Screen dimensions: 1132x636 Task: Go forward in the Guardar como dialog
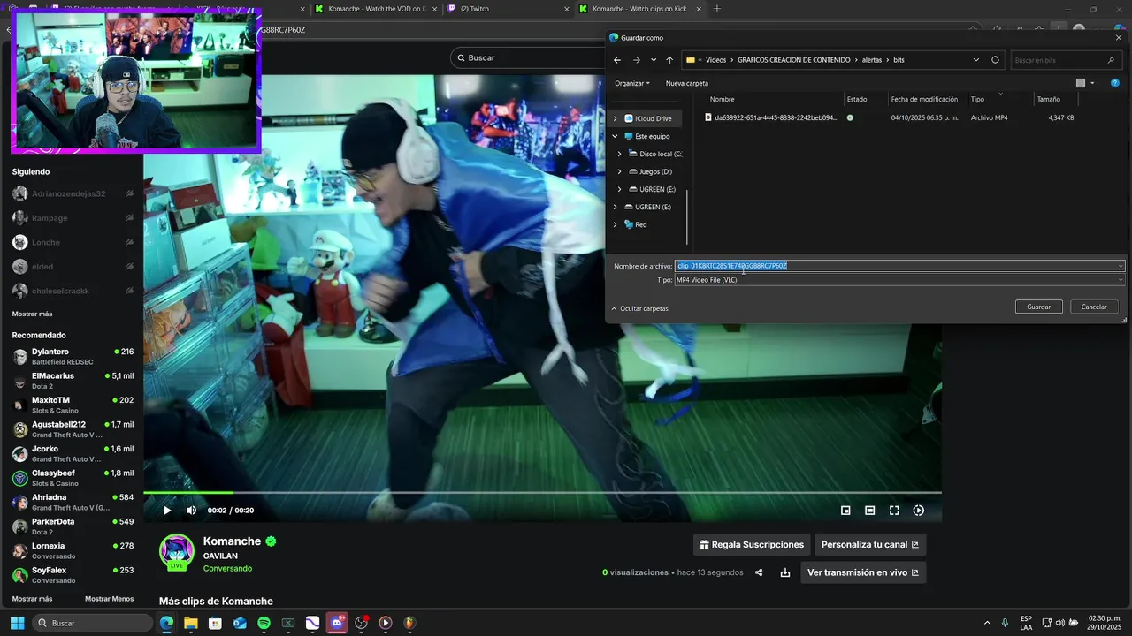point(636,60)
